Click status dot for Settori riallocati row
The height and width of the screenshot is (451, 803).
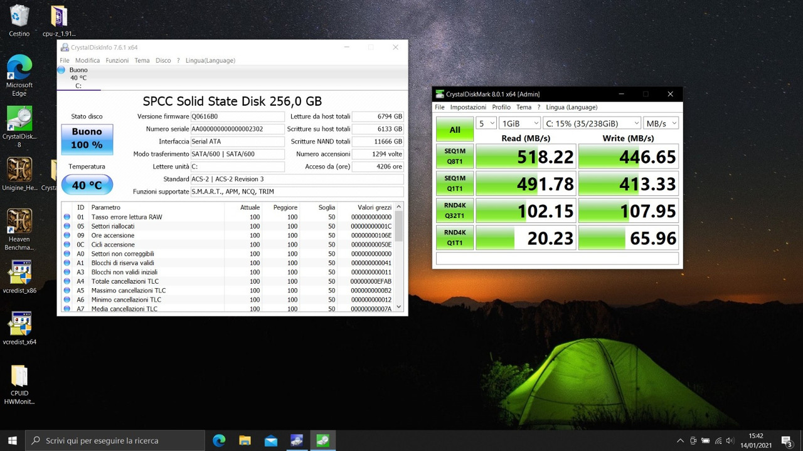click(x=67, y=226)
